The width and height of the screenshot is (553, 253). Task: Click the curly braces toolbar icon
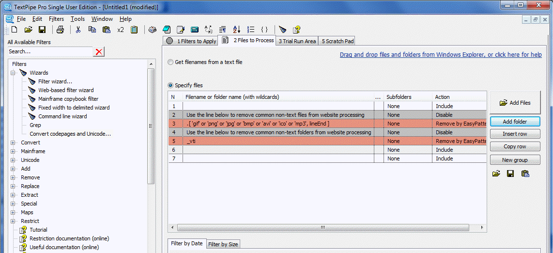point(264,30)
